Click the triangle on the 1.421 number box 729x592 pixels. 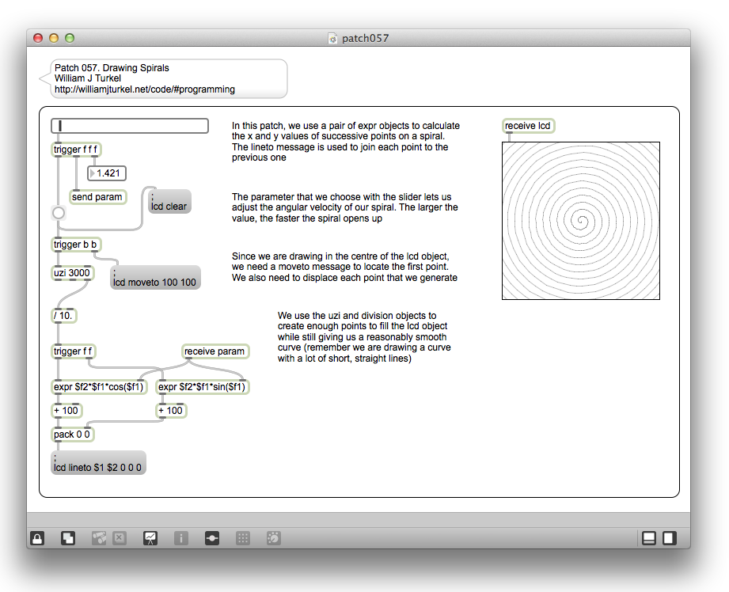(93, 173)
